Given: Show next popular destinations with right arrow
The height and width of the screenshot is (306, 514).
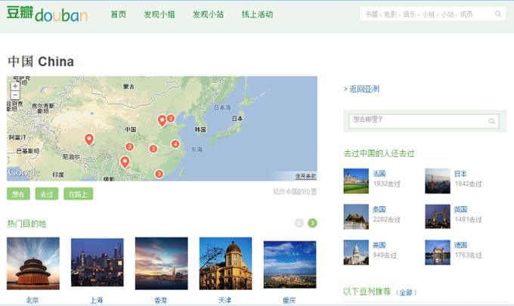Looking at the screenshot, I should pyautogui.click(x=312, y=223).
